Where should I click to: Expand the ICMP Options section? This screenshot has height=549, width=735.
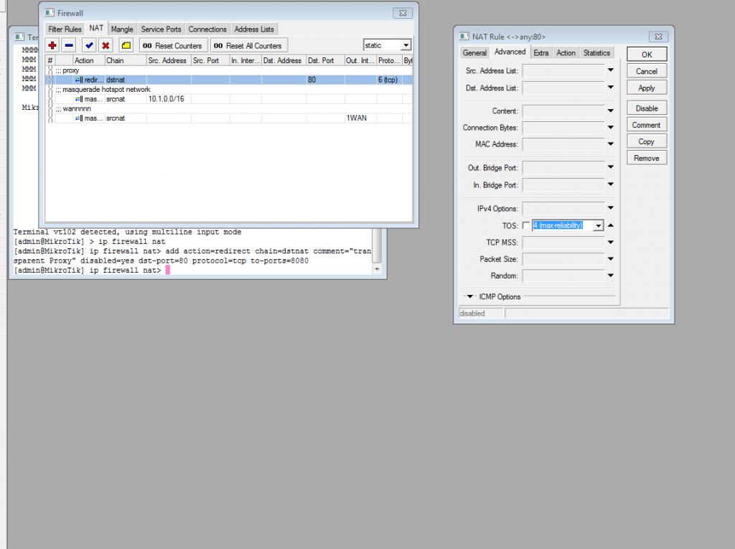470,296
